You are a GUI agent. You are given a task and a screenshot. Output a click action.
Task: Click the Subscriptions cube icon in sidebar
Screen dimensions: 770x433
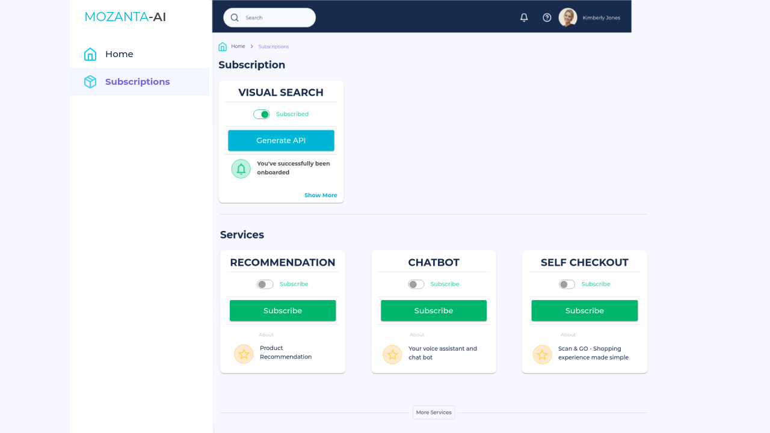[x=90, y=82]
